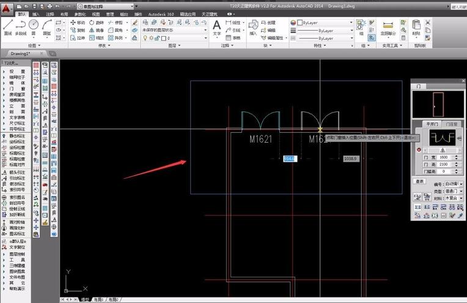The width and height of the screenshot is (467, 303).
Task: Click the ByLayer object color swatch
Action: click(x=300, y=23)
